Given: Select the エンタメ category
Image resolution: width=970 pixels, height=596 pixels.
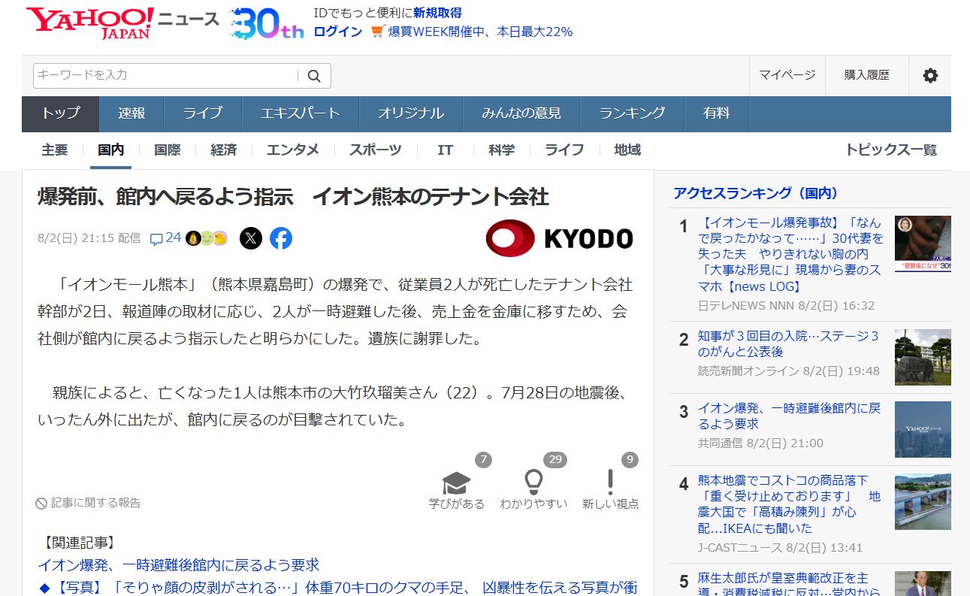Looking at the screenshot, I should [293, 150].
